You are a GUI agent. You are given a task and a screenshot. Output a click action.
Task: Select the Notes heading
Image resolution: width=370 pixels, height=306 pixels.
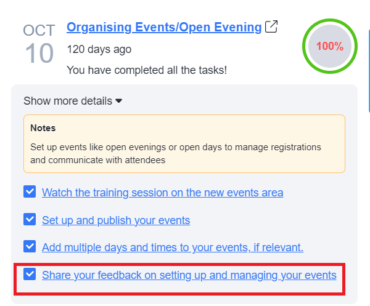point(43,129)
